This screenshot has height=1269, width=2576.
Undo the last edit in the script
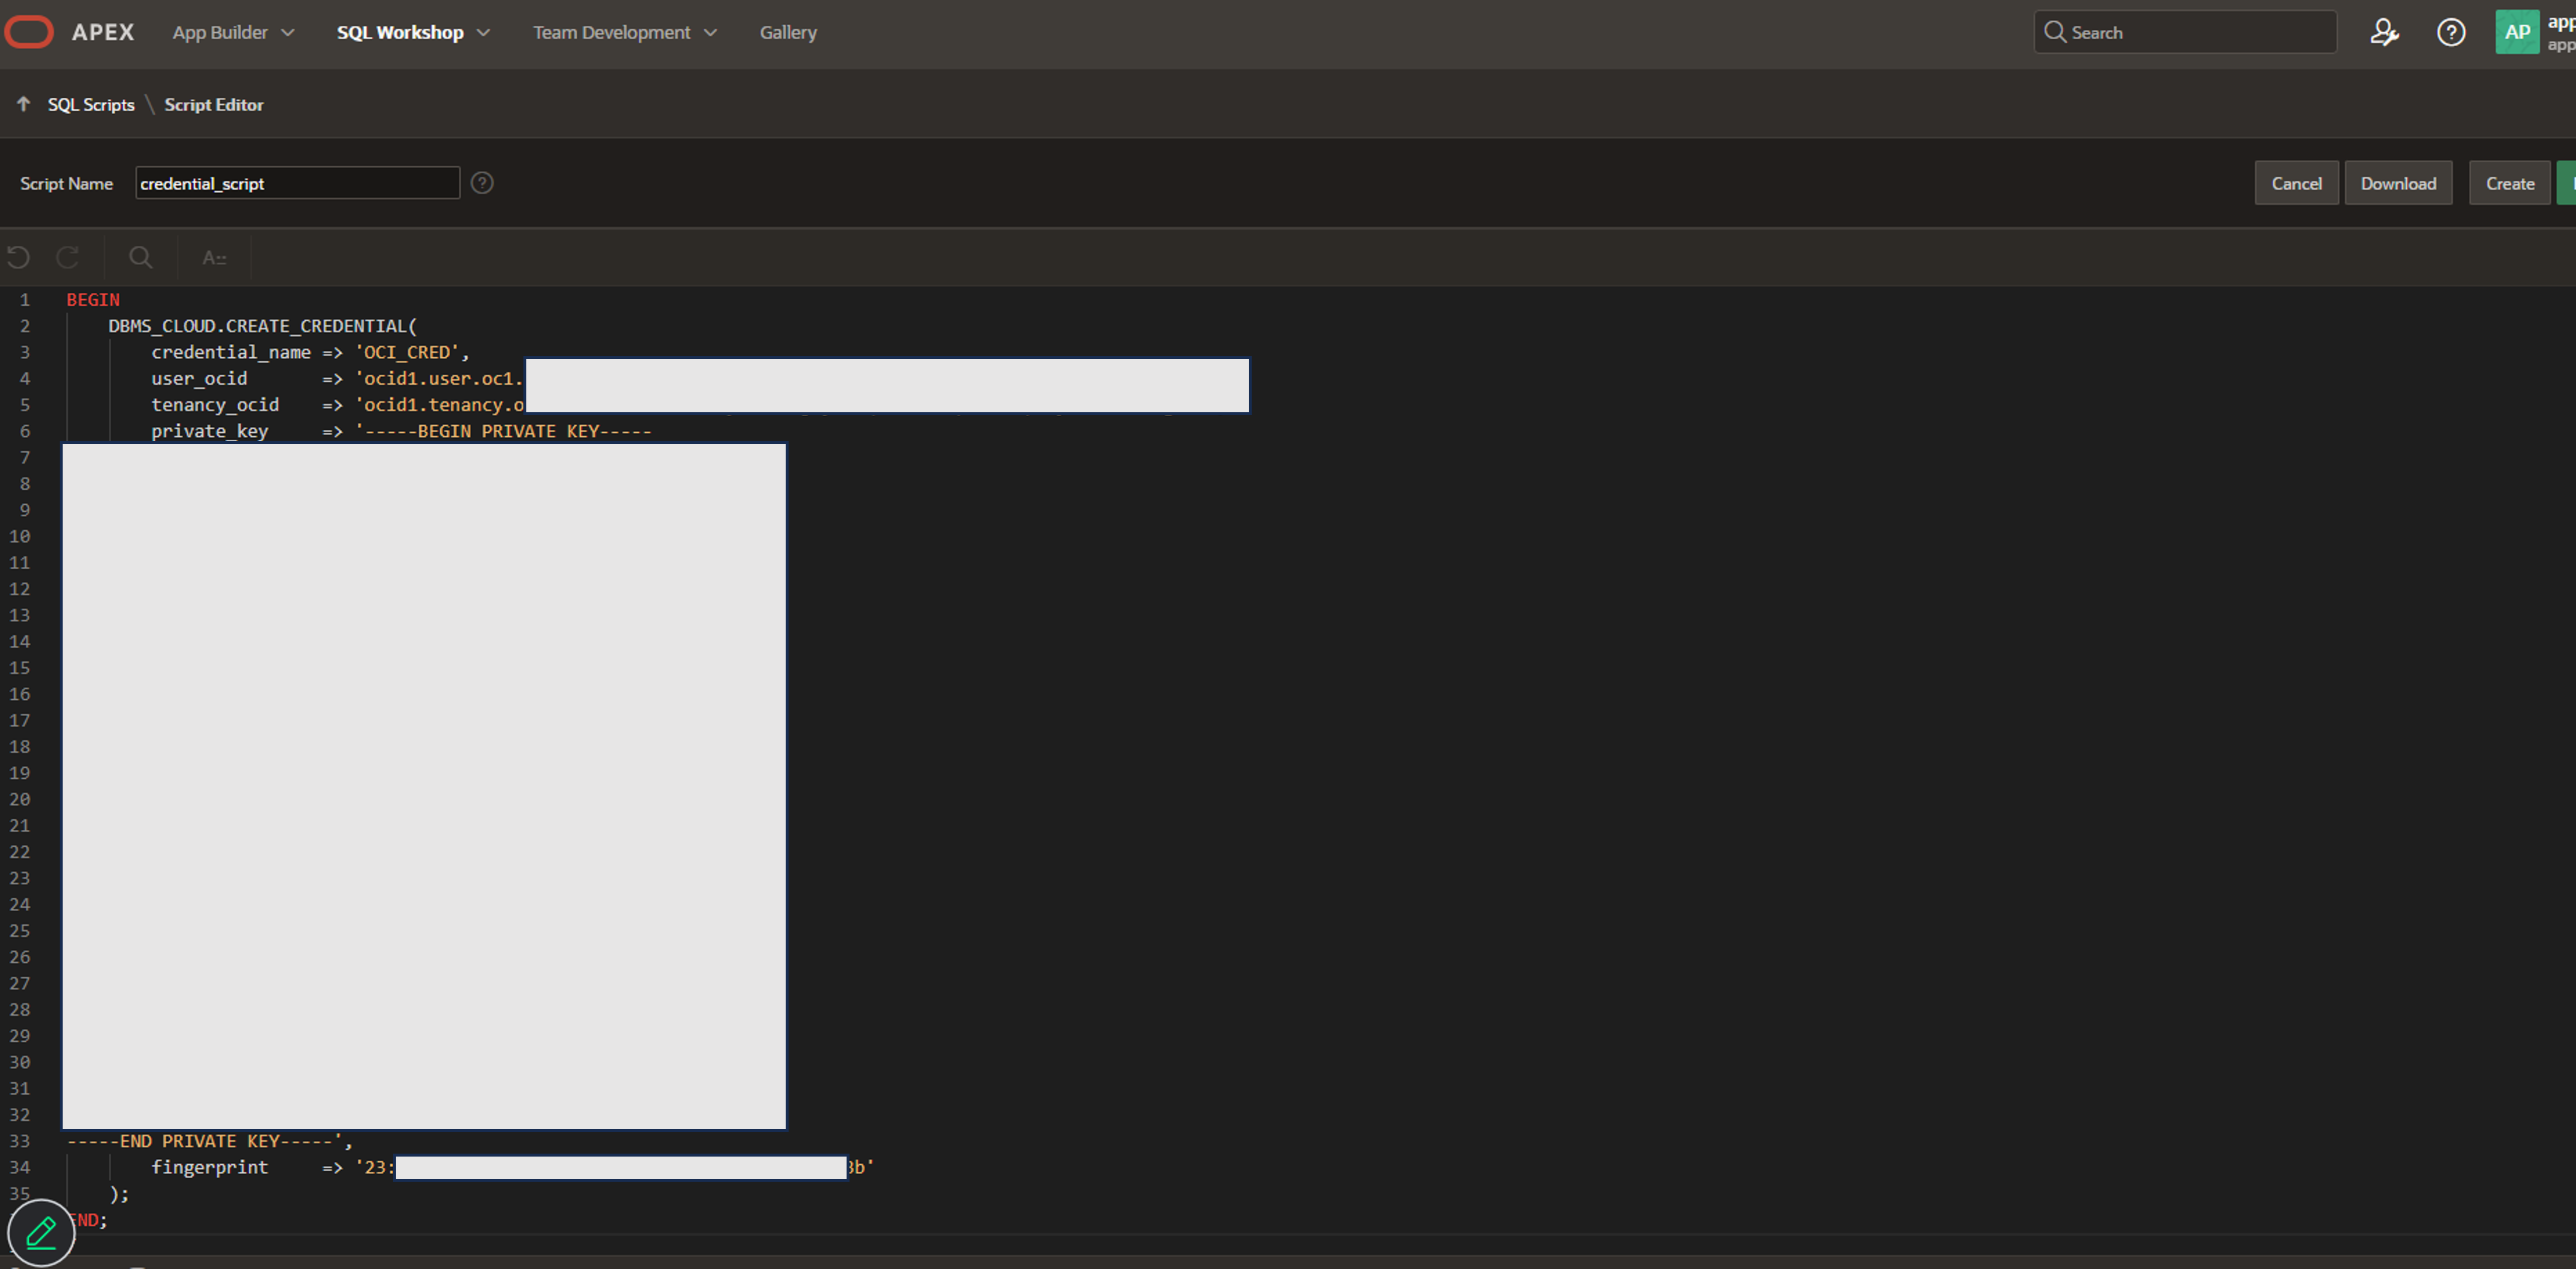click(18, 257)
